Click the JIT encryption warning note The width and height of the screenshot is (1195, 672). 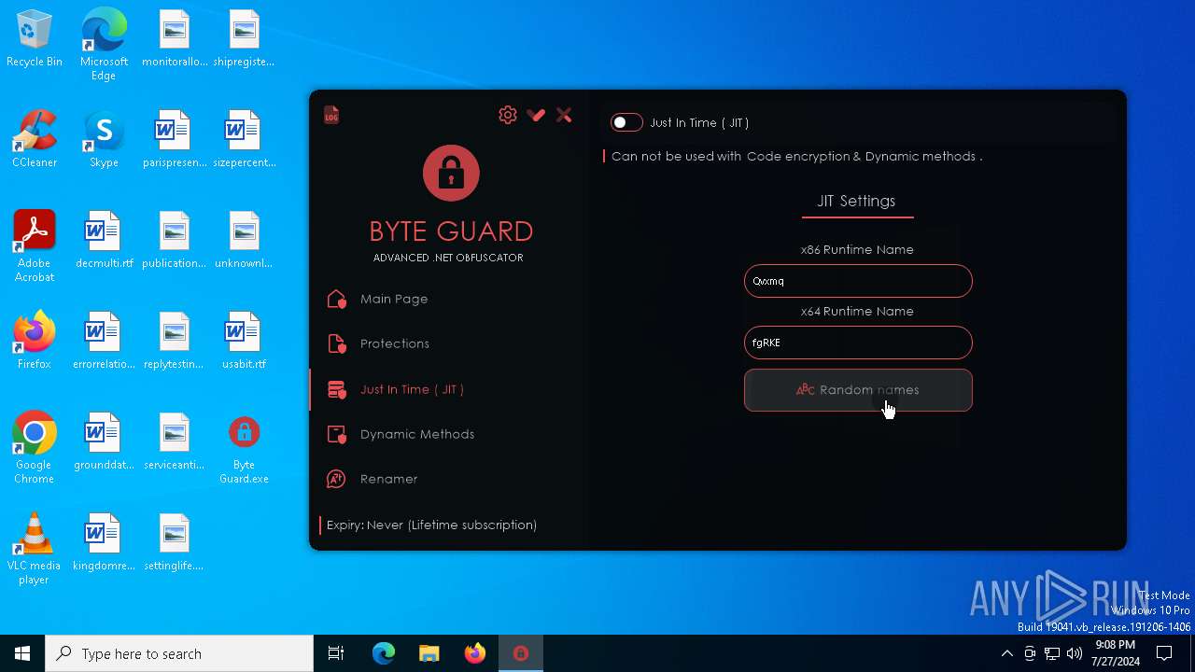pos(796,156)
